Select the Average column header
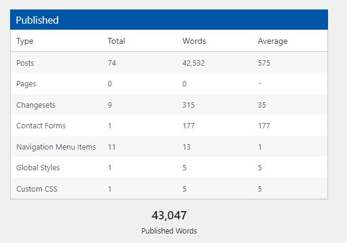Image resolution: width=347 pixels, height=243 pixels. pyautogui.click(x=272, y=41)
